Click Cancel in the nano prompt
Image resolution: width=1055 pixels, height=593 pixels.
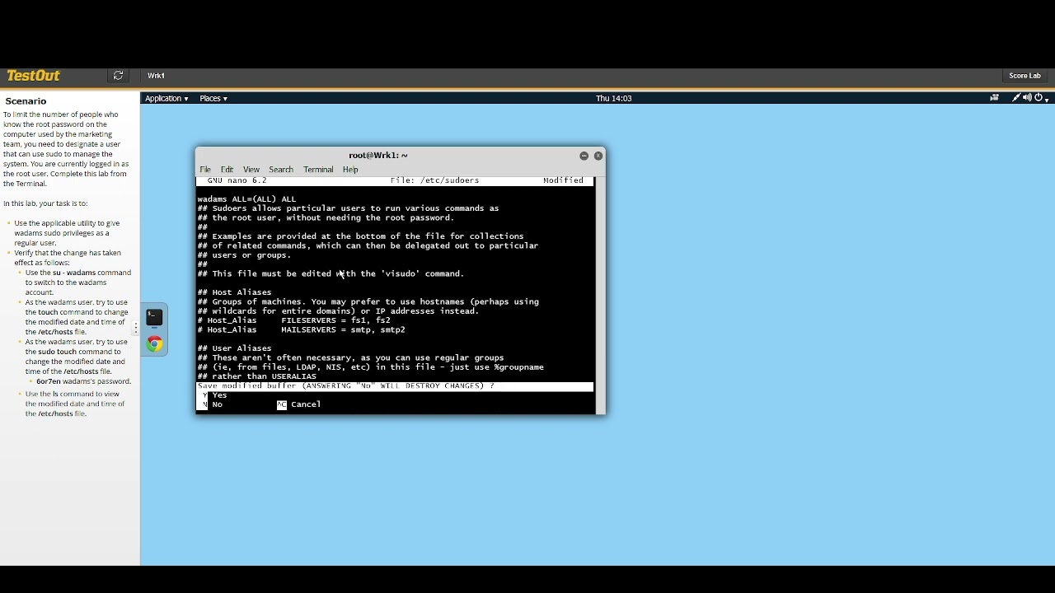tap(298, 404)
